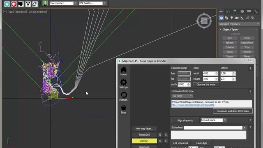Toggle visibility O for Terrain001 layer
The height and width of the screenshot is (148, 263).
coord(160,135)
